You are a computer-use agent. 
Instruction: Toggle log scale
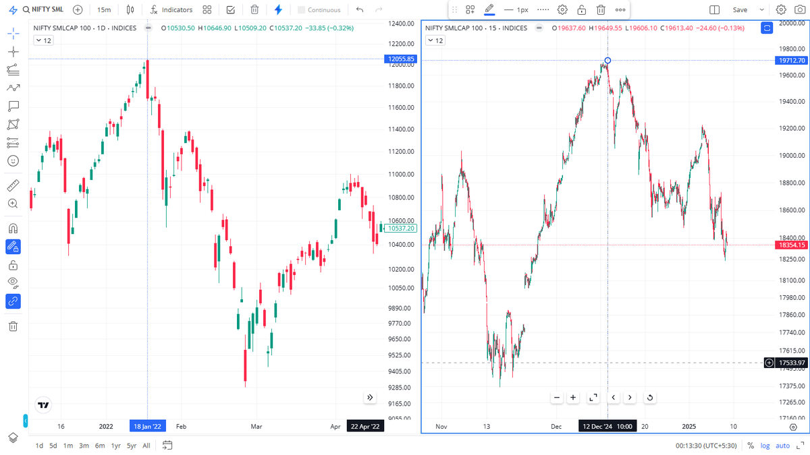click(765, 446)
